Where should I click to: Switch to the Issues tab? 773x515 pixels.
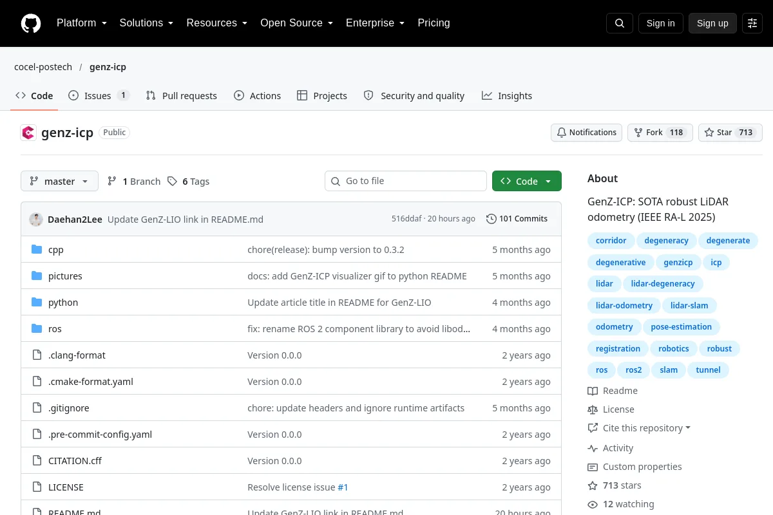(x=99, y=96)
